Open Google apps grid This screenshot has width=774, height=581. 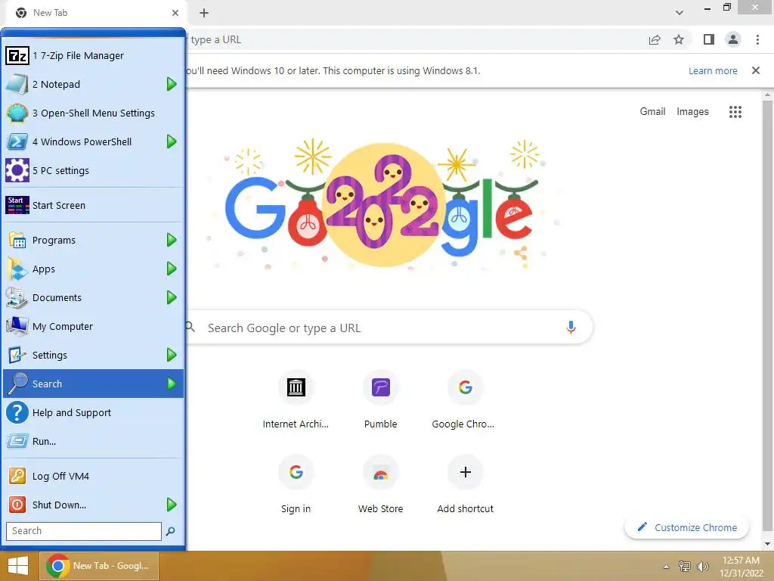[735, 112]
